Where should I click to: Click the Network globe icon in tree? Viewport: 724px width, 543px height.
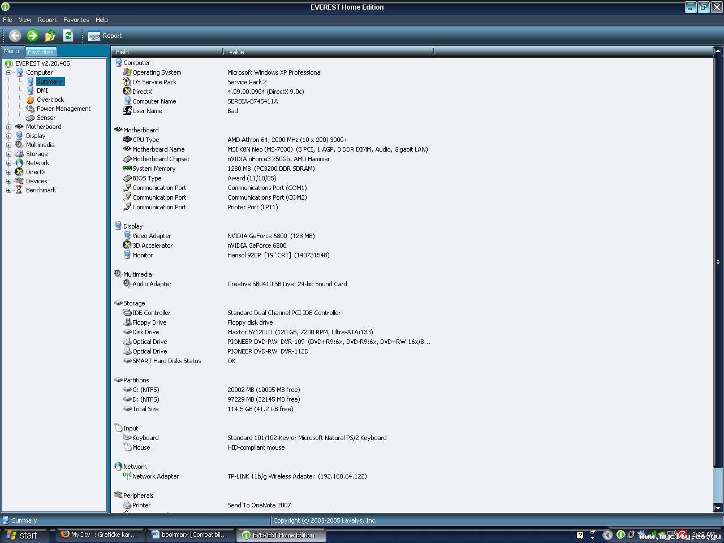click(x=19, y=163)
